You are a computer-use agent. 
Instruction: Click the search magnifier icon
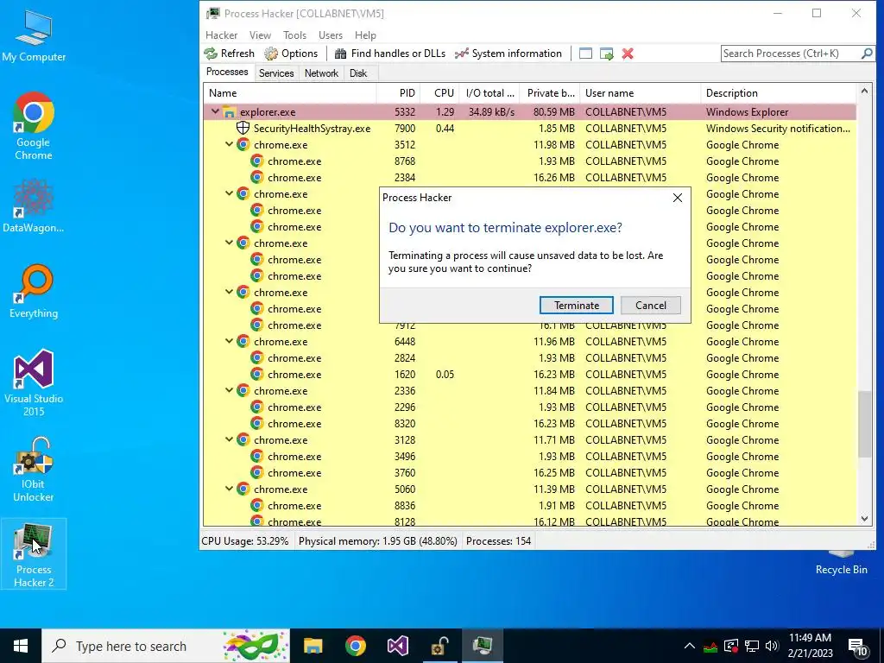click(867, 54)
